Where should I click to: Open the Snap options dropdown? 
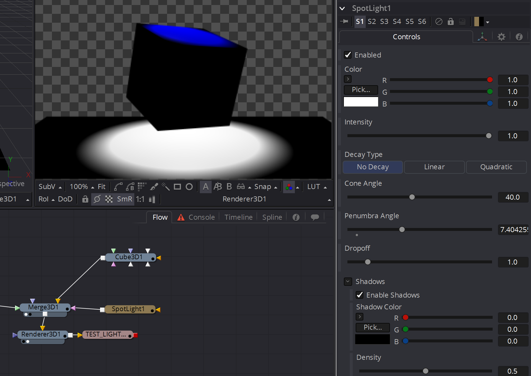[x=266, y=187]
